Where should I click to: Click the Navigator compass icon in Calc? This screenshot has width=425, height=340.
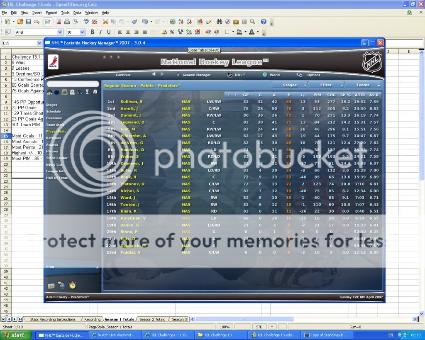tap(228, 22)
